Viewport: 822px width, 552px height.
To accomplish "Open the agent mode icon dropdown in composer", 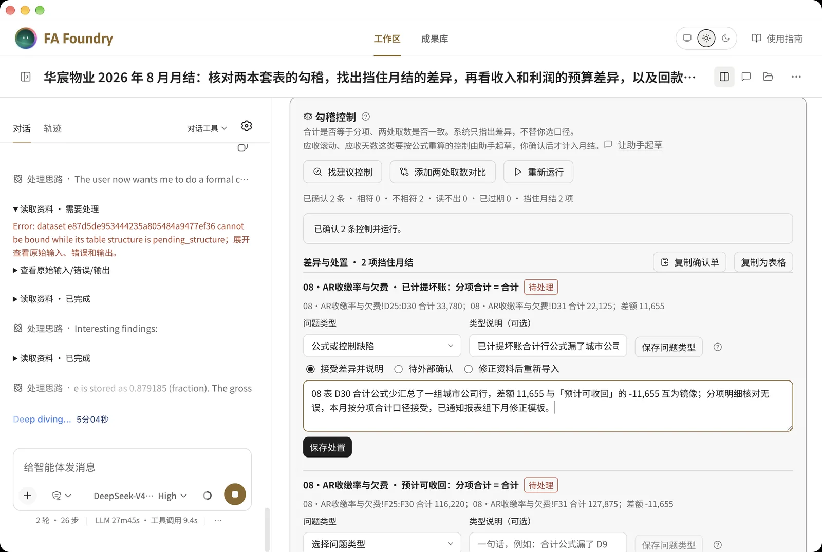I will (62, 496).
